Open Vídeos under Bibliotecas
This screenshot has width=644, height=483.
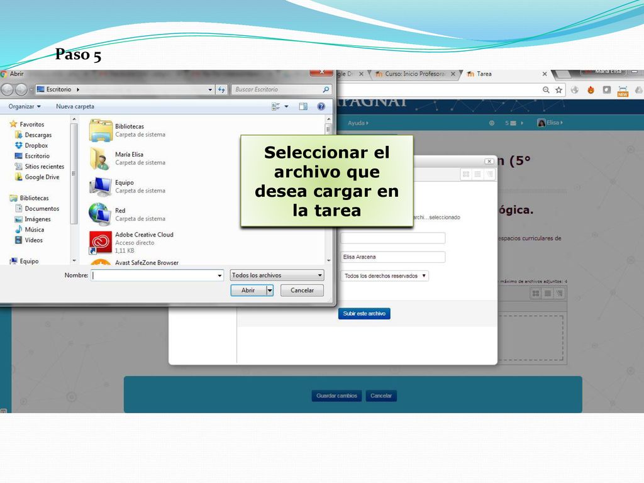tap(29, 240)
